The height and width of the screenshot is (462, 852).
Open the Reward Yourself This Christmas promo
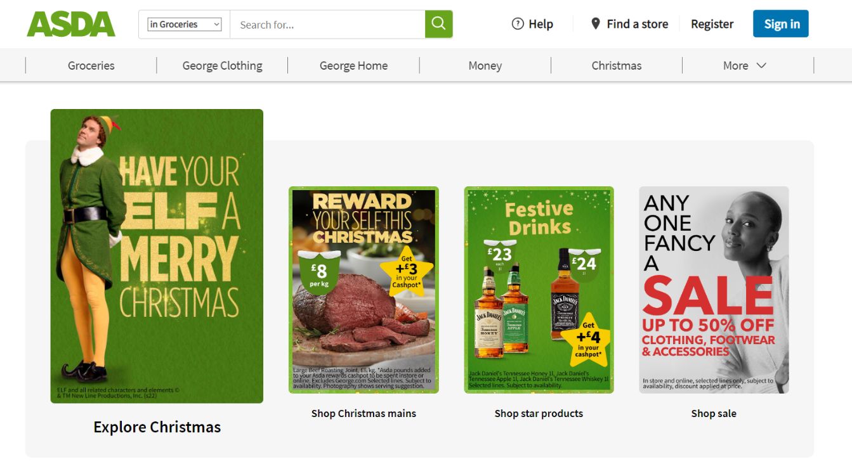pos(364,290)
